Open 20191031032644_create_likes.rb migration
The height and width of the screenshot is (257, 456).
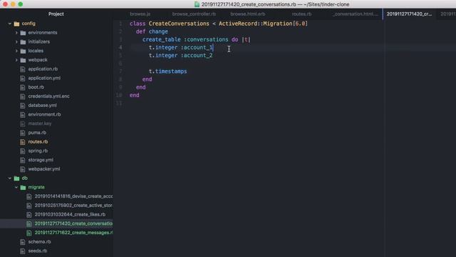click(70, 214)
